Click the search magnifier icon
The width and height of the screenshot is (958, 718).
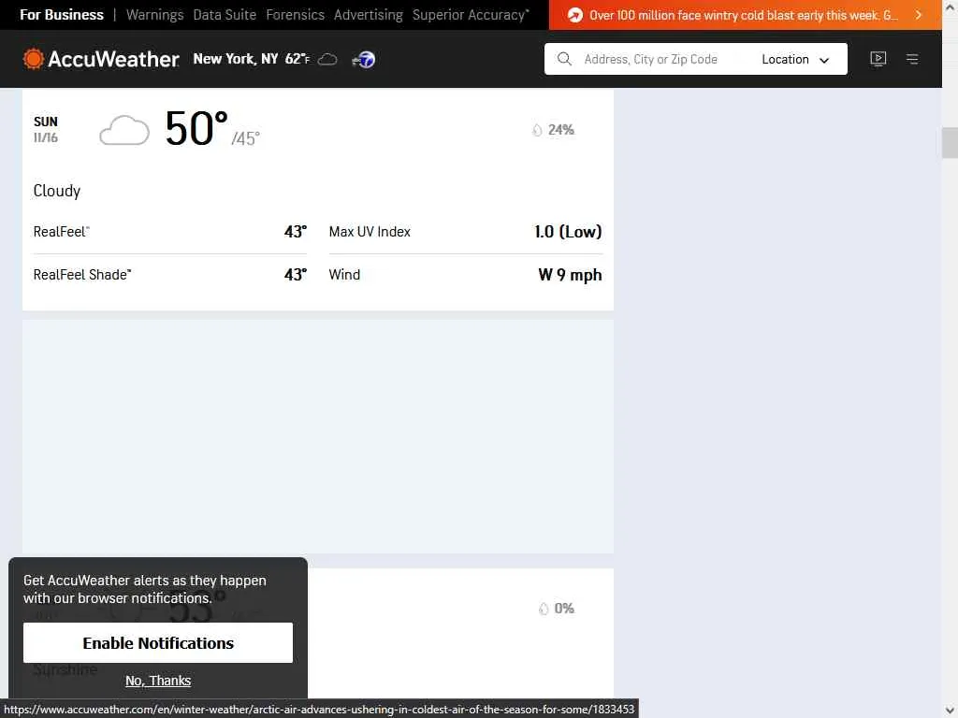pos(564,59)
